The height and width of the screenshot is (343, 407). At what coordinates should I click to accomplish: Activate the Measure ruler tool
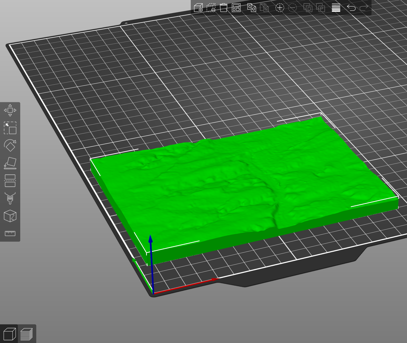pos(10,233)
